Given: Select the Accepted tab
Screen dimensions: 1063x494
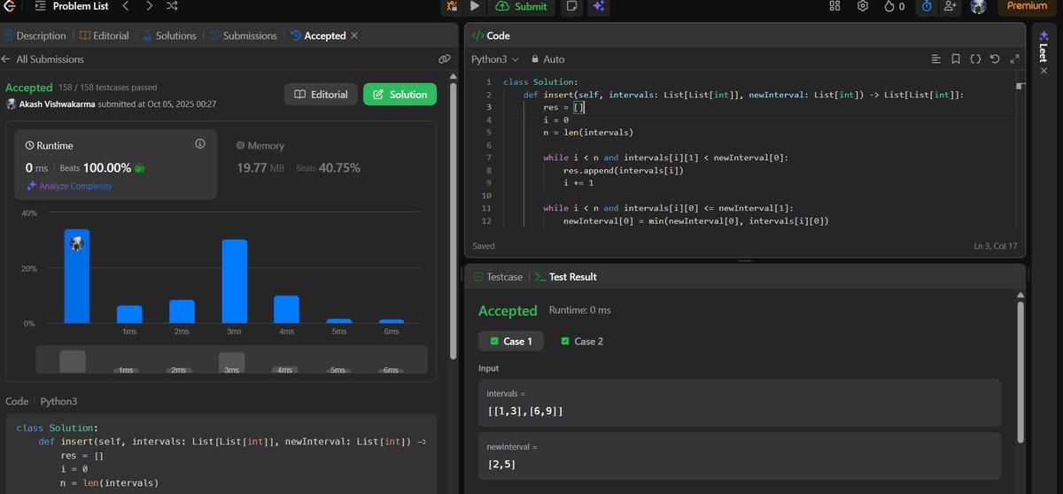Looking at the screenshot, I should coord(318,35).
